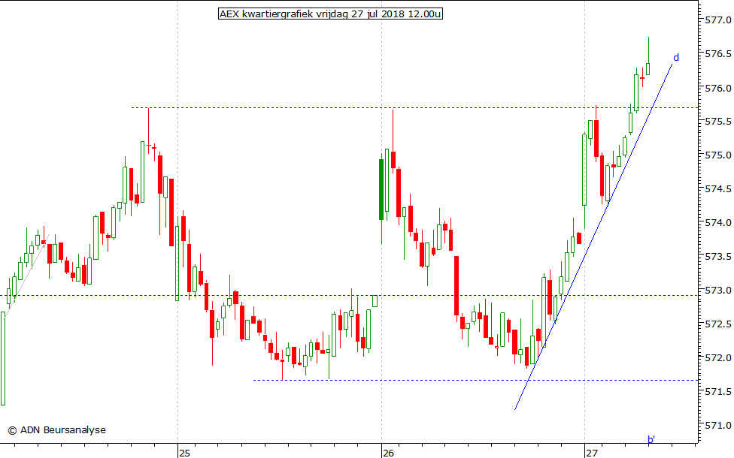Click the date label 26 on the time axis
This screenshot has width=734, height=458.
pos(388,453)
